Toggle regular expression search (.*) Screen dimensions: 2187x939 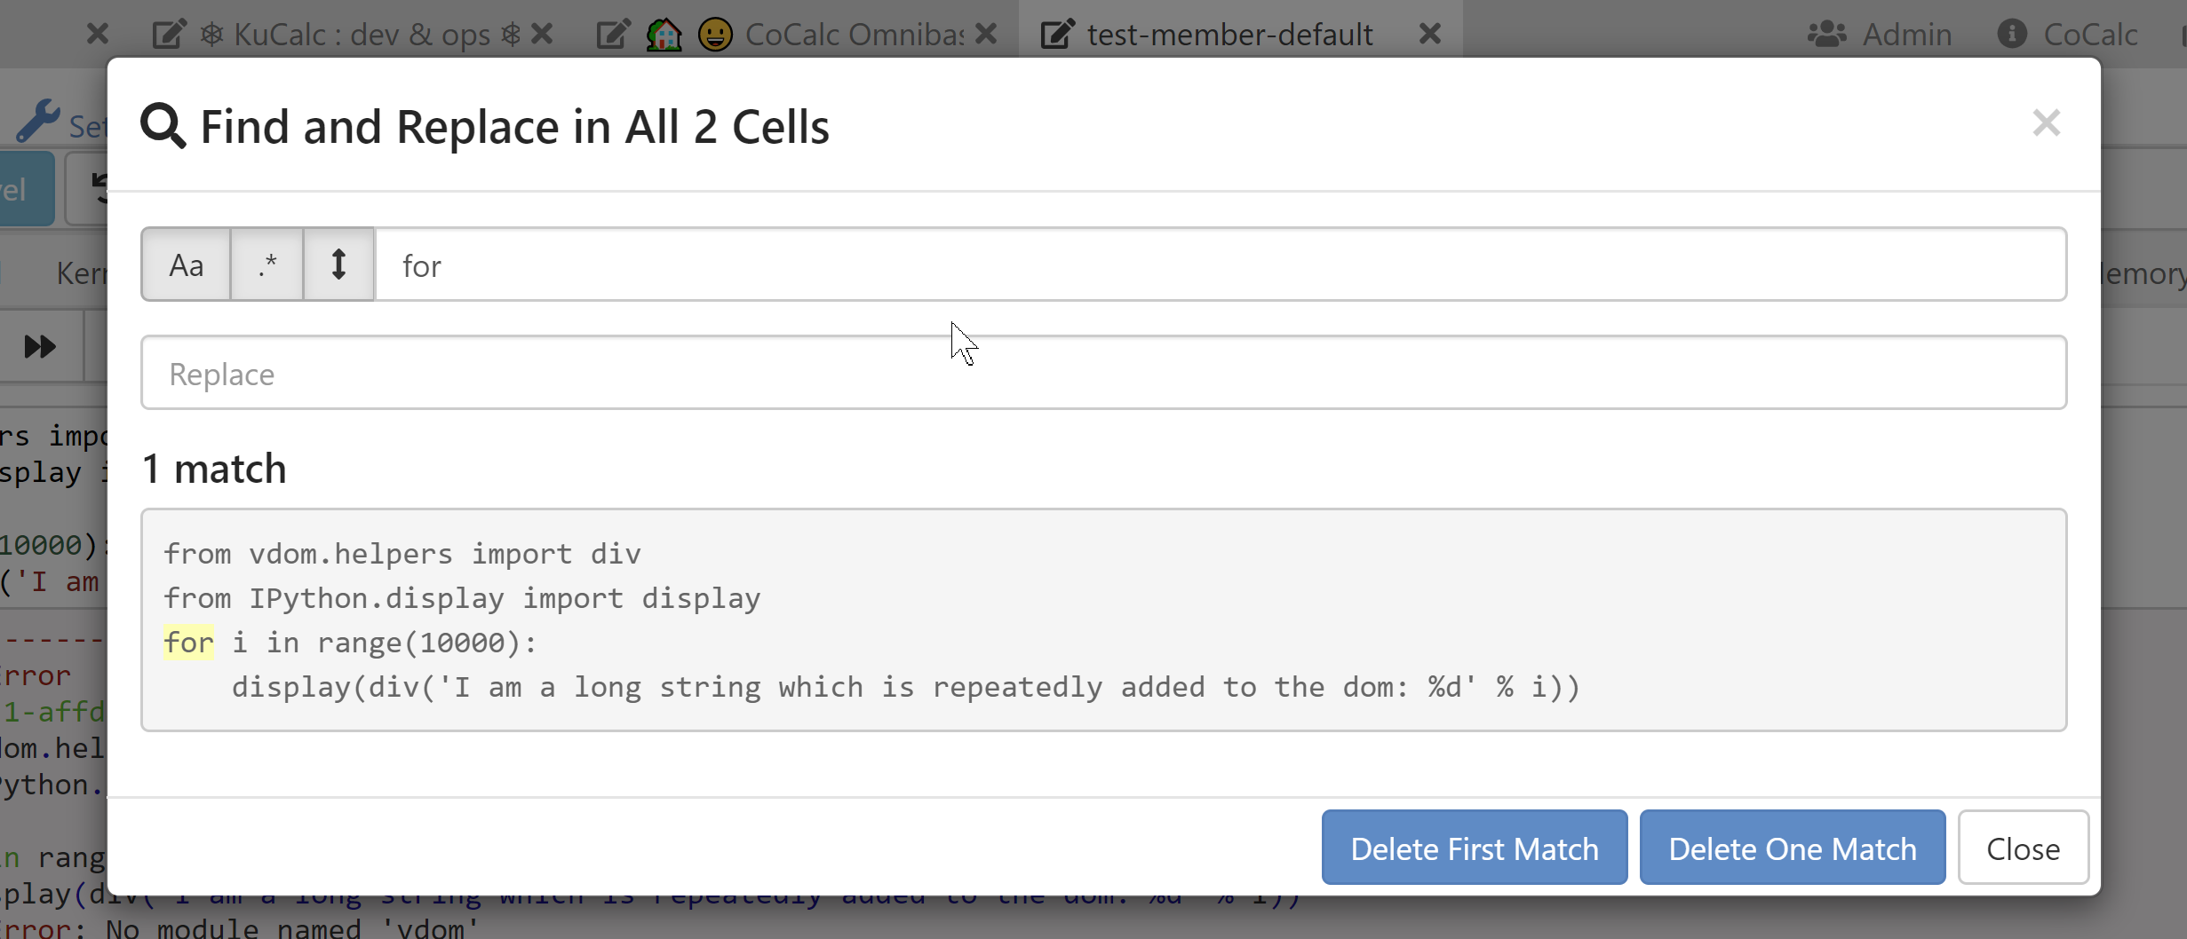coord(267,264)
